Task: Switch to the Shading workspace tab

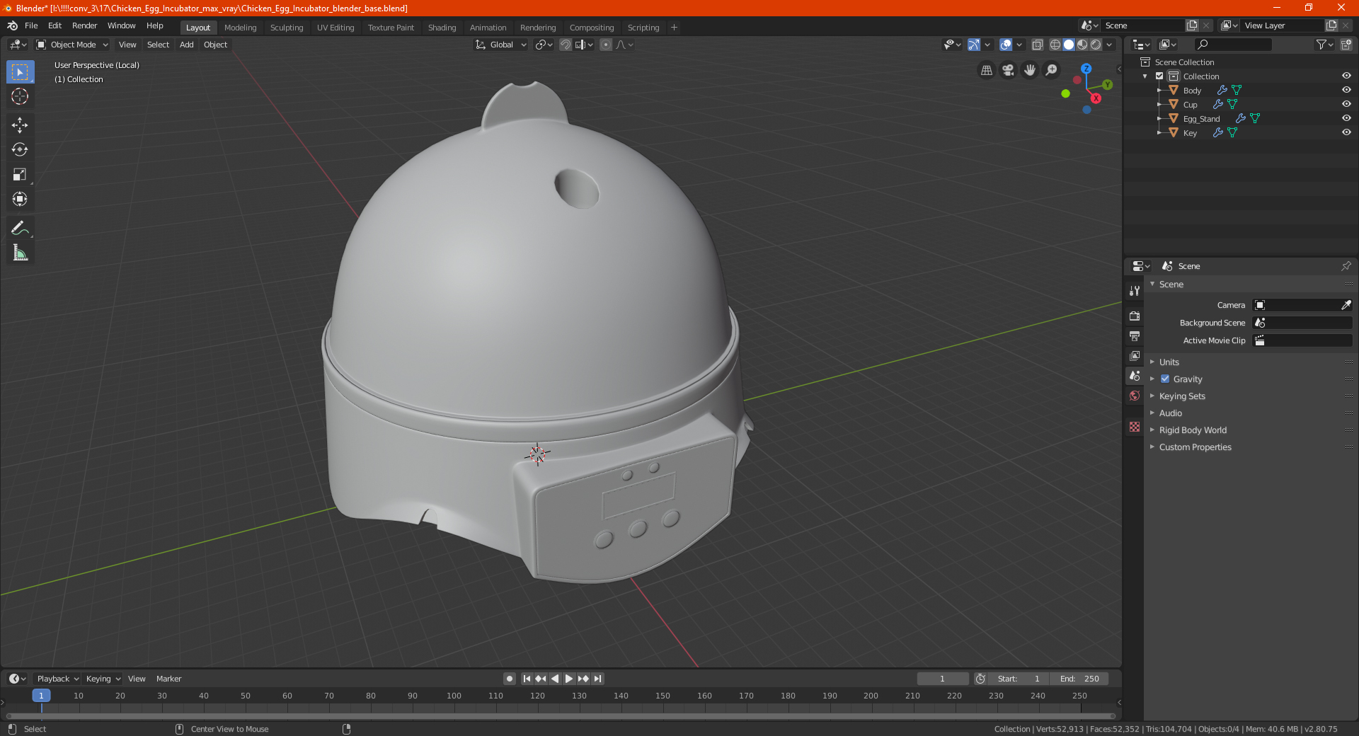Action: [x=442, y=28]
